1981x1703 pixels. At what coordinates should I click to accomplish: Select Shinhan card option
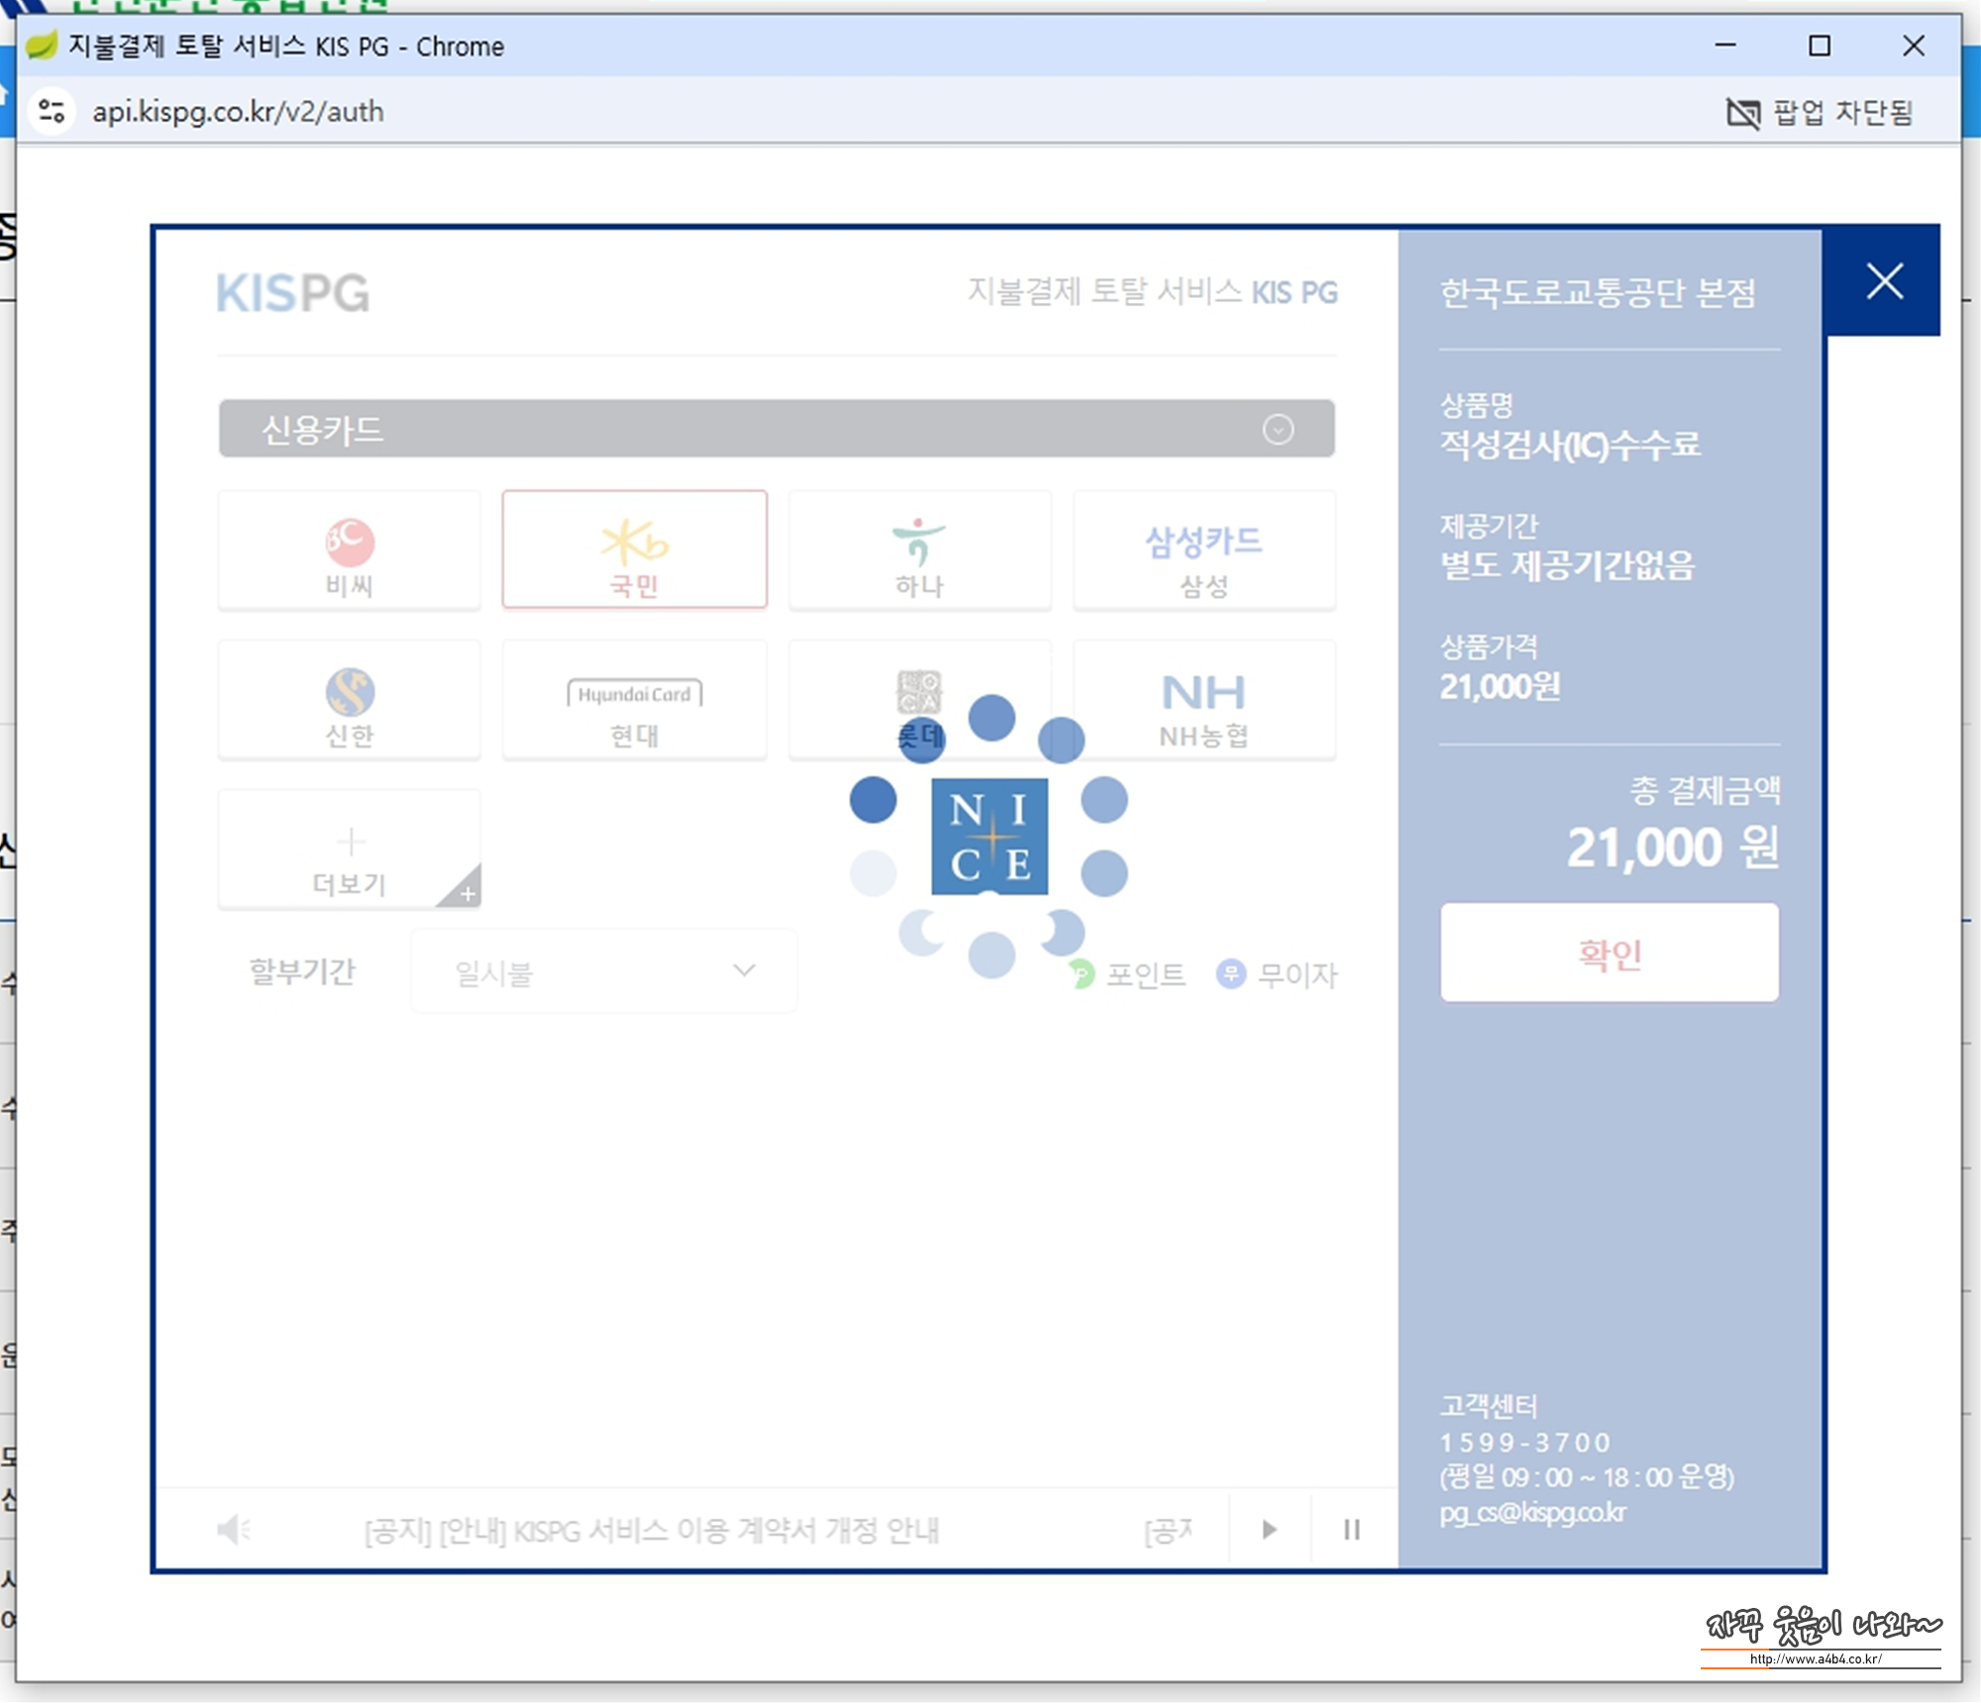coord(349,700)
